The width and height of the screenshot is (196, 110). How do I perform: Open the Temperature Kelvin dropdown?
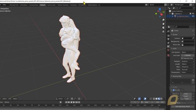tap(188, 72)
